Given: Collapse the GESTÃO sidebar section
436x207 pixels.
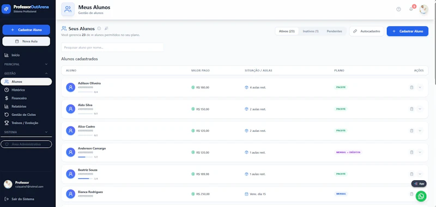Looking at the screenshot, I should [x=26, y=74].
